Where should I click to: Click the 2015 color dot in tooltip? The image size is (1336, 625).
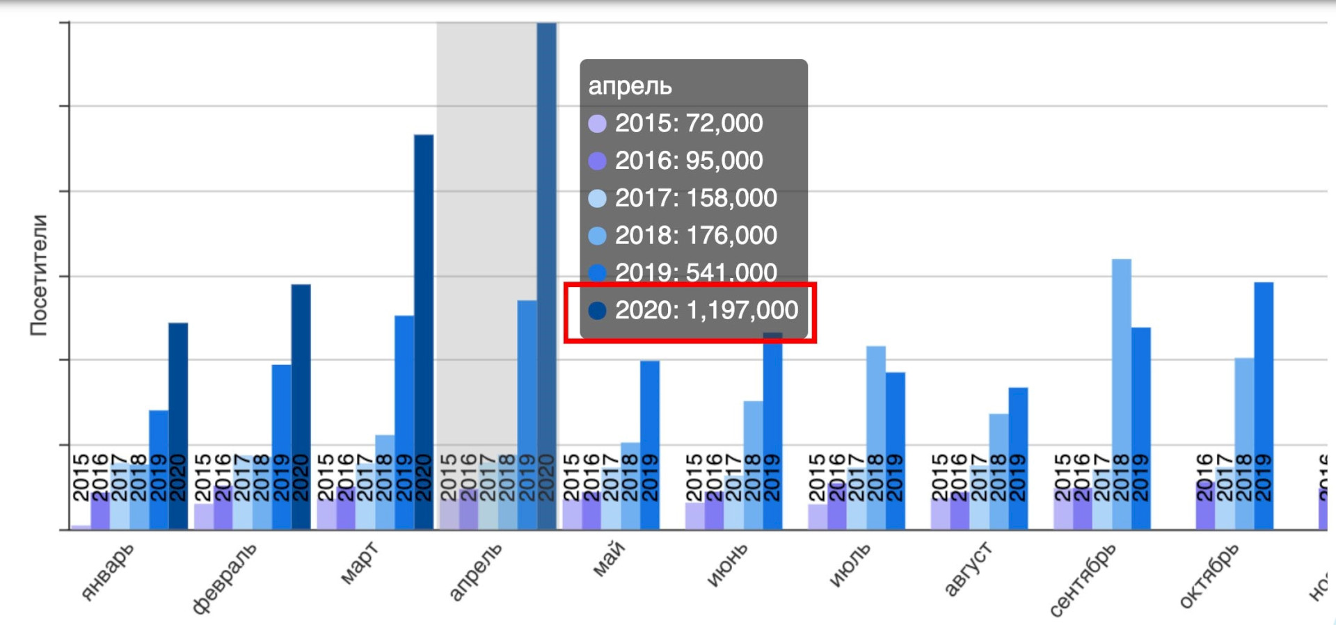tap(597, 124)
